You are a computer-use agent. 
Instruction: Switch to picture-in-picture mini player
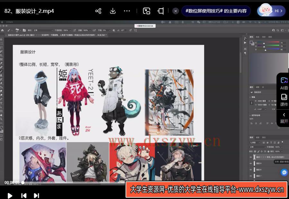tap(146, 11)
